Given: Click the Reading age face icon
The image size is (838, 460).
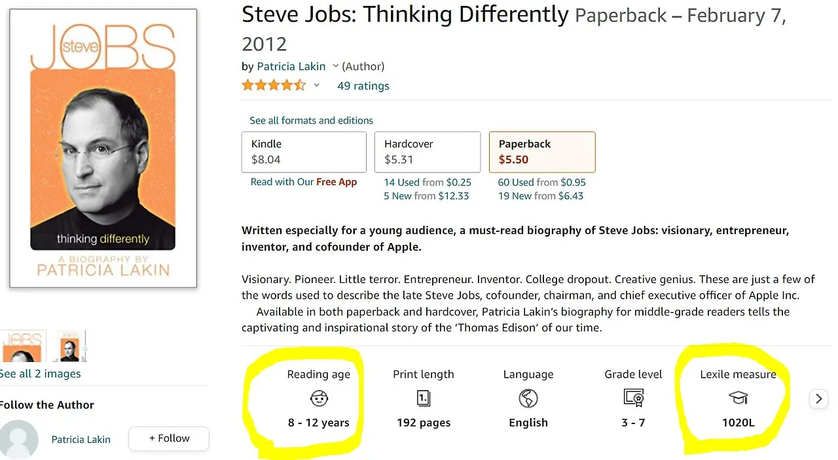Looking at the screenshot, I should 319,398.
